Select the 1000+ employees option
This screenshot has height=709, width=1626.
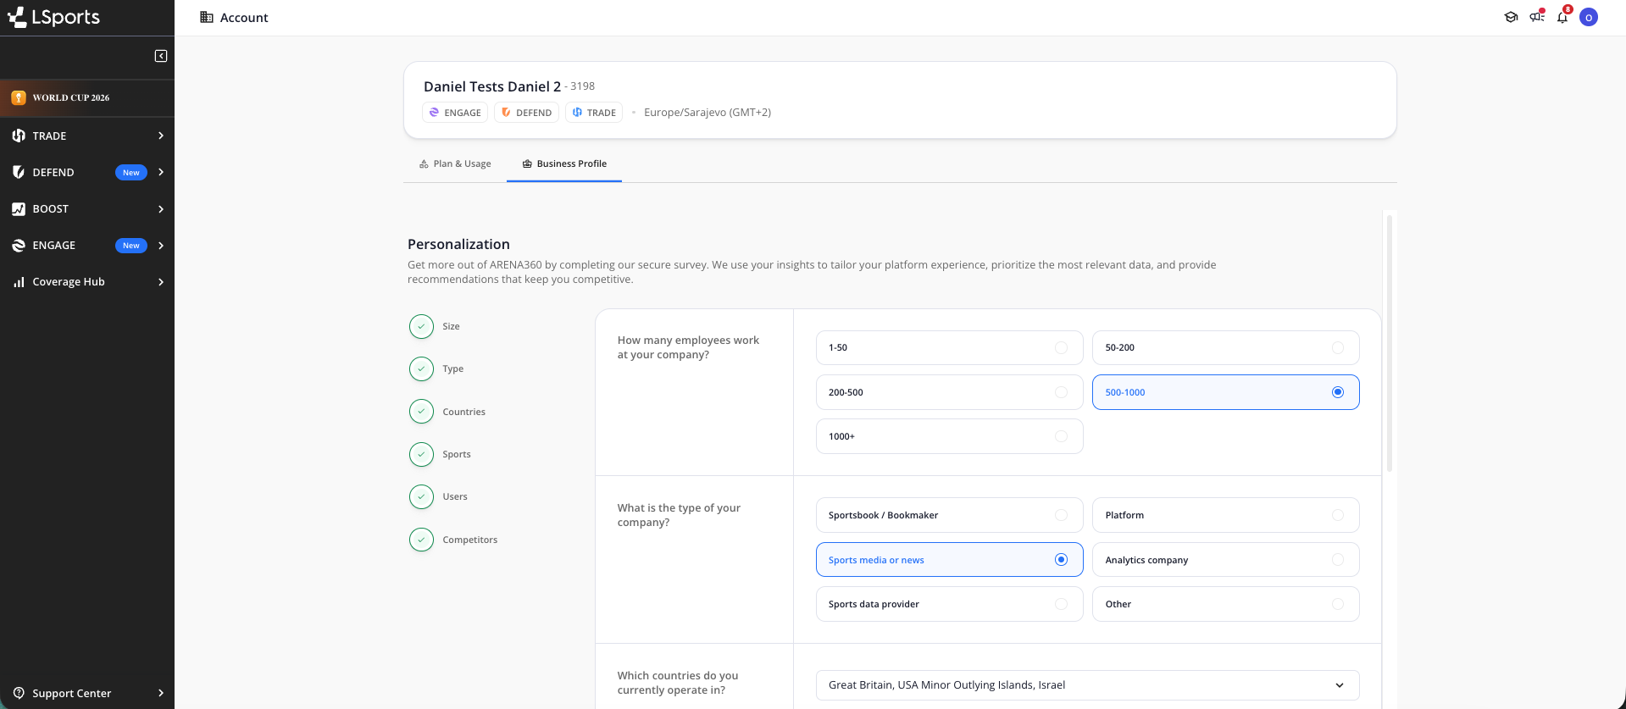(x=949, y=436)
